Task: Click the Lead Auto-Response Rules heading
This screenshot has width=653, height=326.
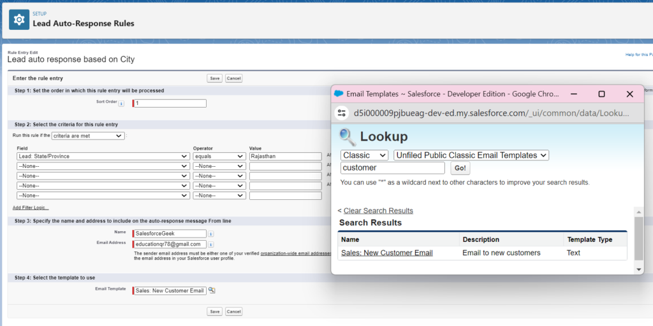Action: coord(84,24)
